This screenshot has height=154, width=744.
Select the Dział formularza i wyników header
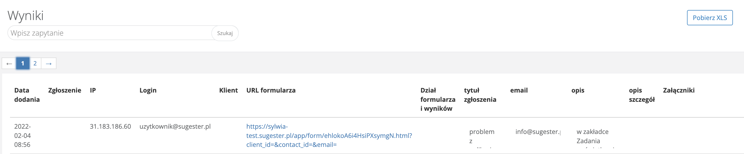pyautogui.click(x=438, y=99)
